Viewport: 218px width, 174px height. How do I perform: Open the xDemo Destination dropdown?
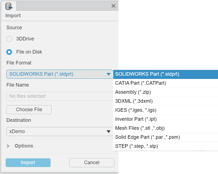60,131
